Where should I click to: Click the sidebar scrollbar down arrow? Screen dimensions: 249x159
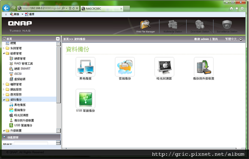pyautogui.click(x=59, y=131)
